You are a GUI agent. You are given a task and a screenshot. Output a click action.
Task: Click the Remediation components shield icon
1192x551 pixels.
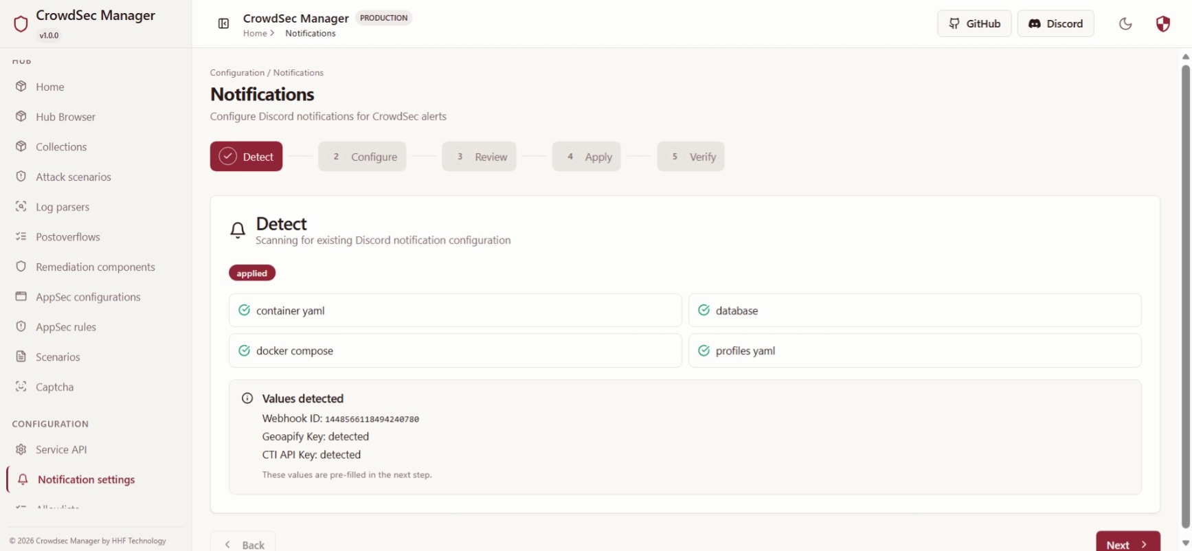pyautogui.click(x=21, y=267)
